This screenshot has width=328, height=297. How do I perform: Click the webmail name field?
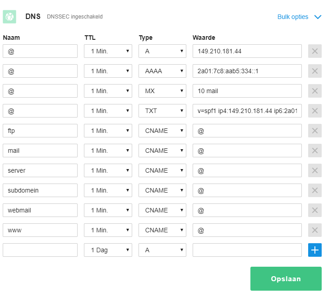tap(40, 210)
